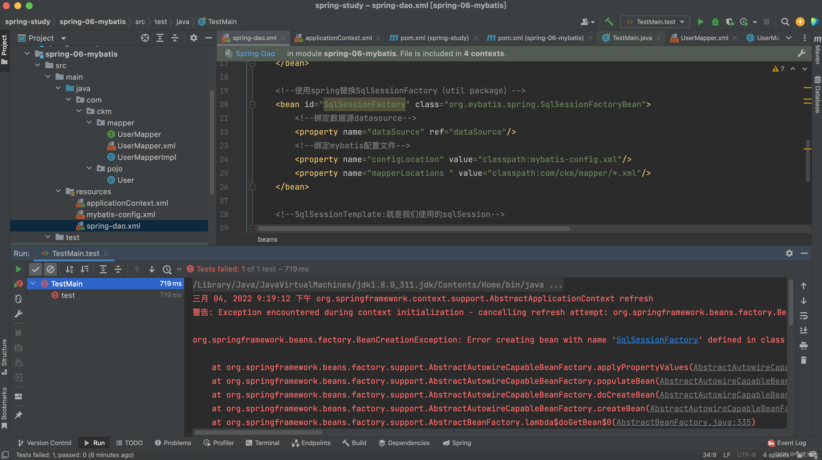822x460 pixels.
Task: Clear console with trash icon
Action: (803, 360)
